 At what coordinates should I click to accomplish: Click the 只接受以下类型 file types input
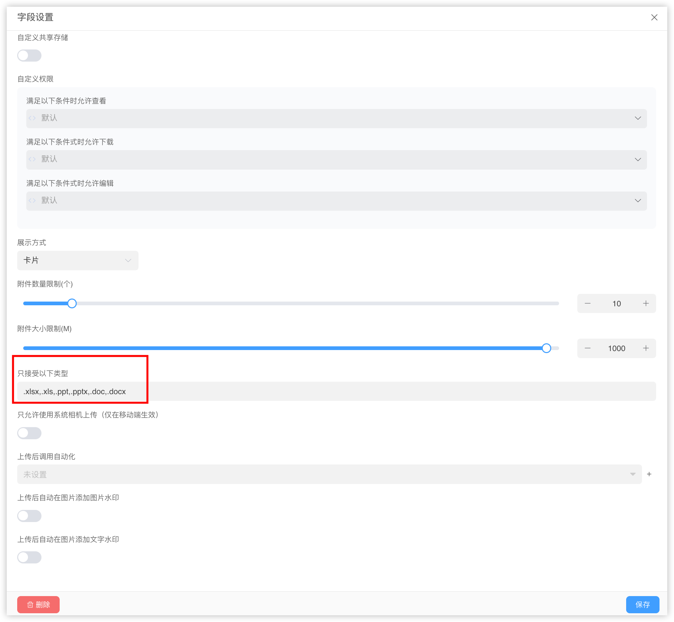coord(336,391)
